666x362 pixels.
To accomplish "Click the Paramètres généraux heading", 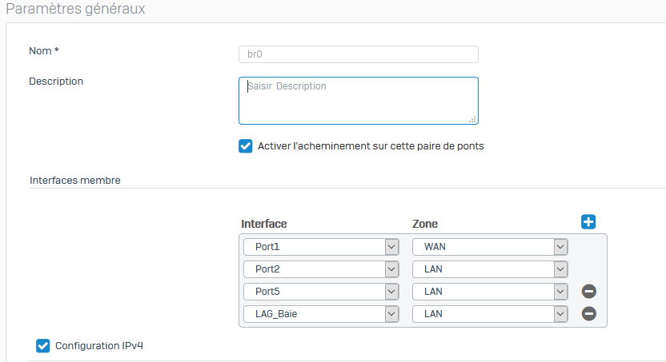I will [75, 9].
